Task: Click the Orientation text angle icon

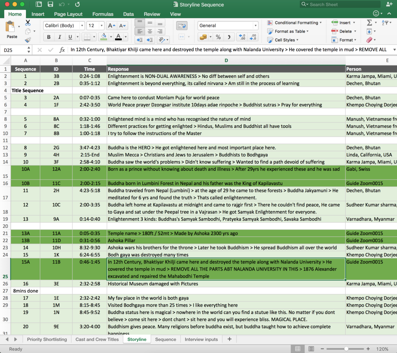Action: tap(161, 40)
